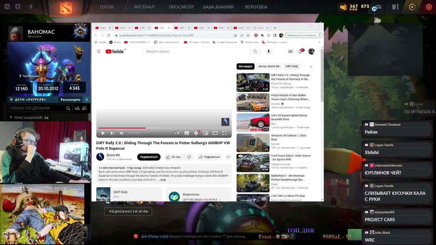Like the video with 20 тыс. likes
The width and height of the screenshot is (436, 245).
tap(174, 157)
